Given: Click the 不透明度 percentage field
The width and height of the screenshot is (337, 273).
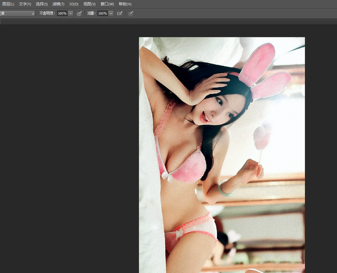Looking at the screenshot, I should coord(62,13).
